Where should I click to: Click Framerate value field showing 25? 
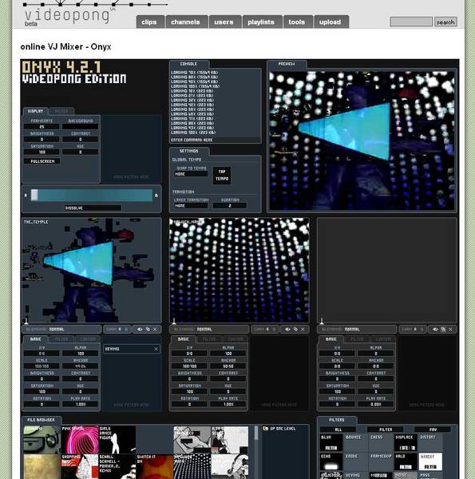click(x=42, y=126)
